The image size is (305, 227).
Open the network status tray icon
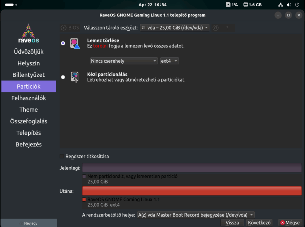tap(281, 5)
